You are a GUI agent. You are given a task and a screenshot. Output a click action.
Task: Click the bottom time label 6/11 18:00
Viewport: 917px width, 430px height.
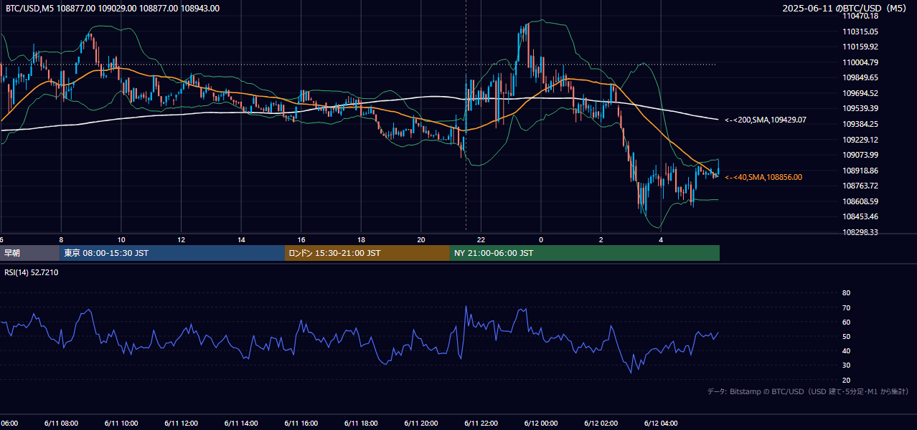(x=360, y=424)
